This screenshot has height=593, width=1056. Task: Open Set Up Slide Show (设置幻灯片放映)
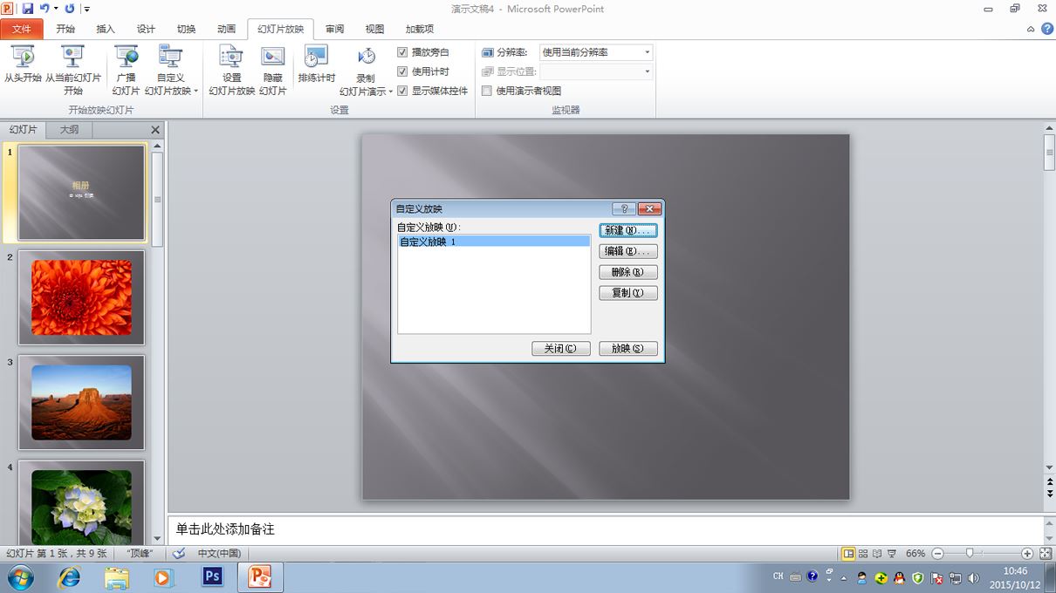tap(231, 70)
